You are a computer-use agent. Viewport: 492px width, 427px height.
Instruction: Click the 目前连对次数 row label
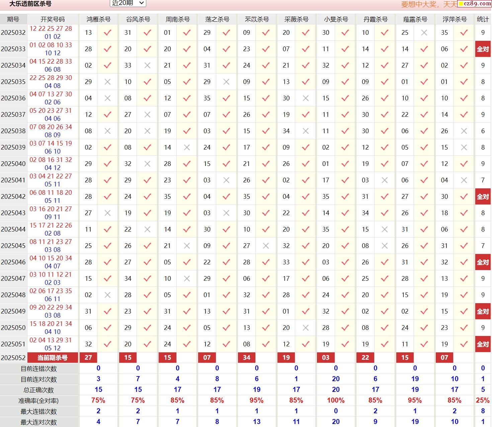tap(39, 379)
